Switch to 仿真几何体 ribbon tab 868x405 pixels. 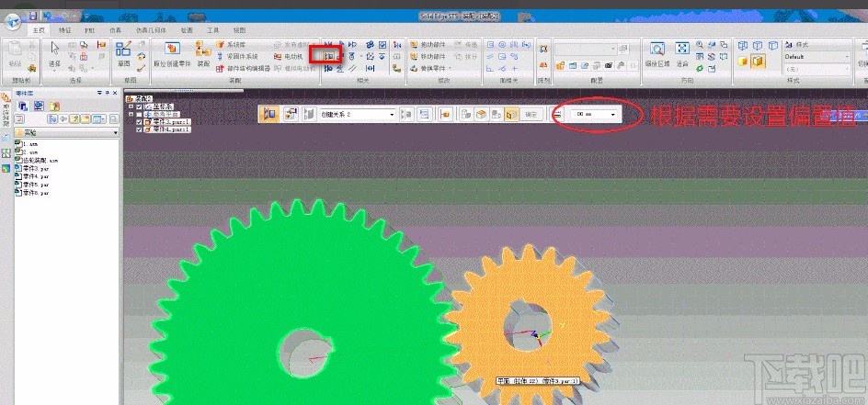click(x=151, y=30)
